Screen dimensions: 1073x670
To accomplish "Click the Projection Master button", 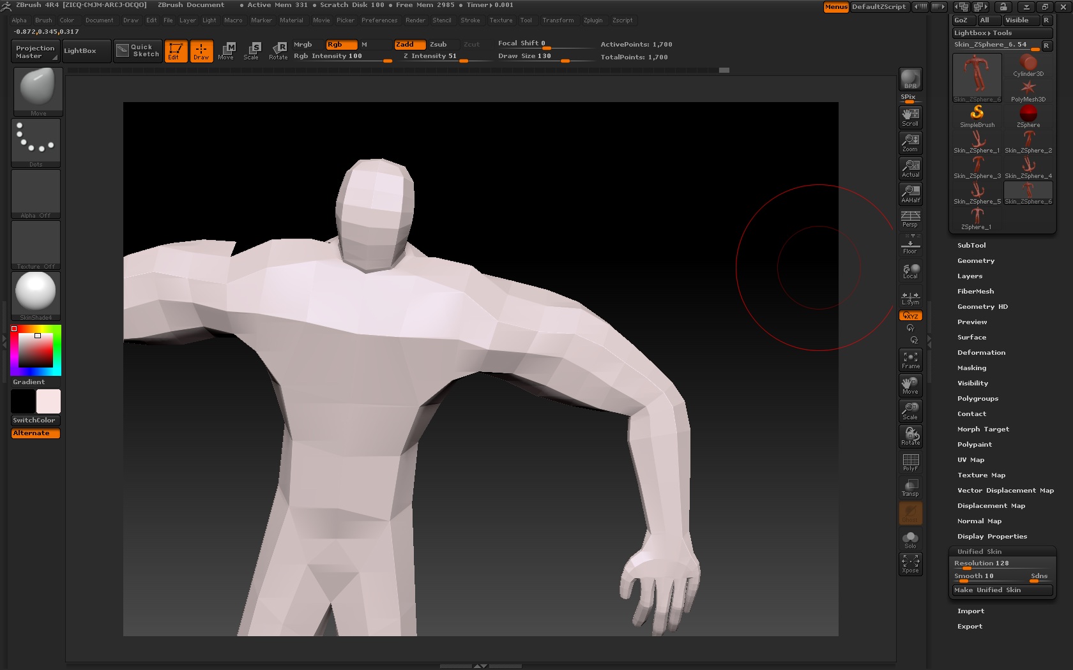I will pyautogui.click(x=36, y=52).
